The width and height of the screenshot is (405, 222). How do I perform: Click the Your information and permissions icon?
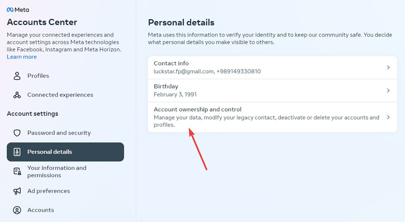click(x=17, y=171)
